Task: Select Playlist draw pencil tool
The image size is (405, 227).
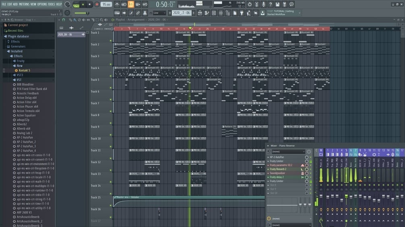Action: 71,20
